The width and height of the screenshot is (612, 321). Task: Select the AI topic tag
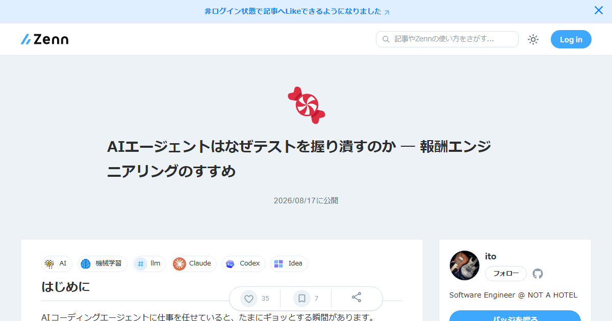(x=57, y=263)
